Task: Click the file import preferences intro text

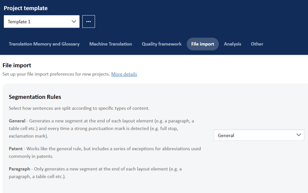Action: (56, 74)
